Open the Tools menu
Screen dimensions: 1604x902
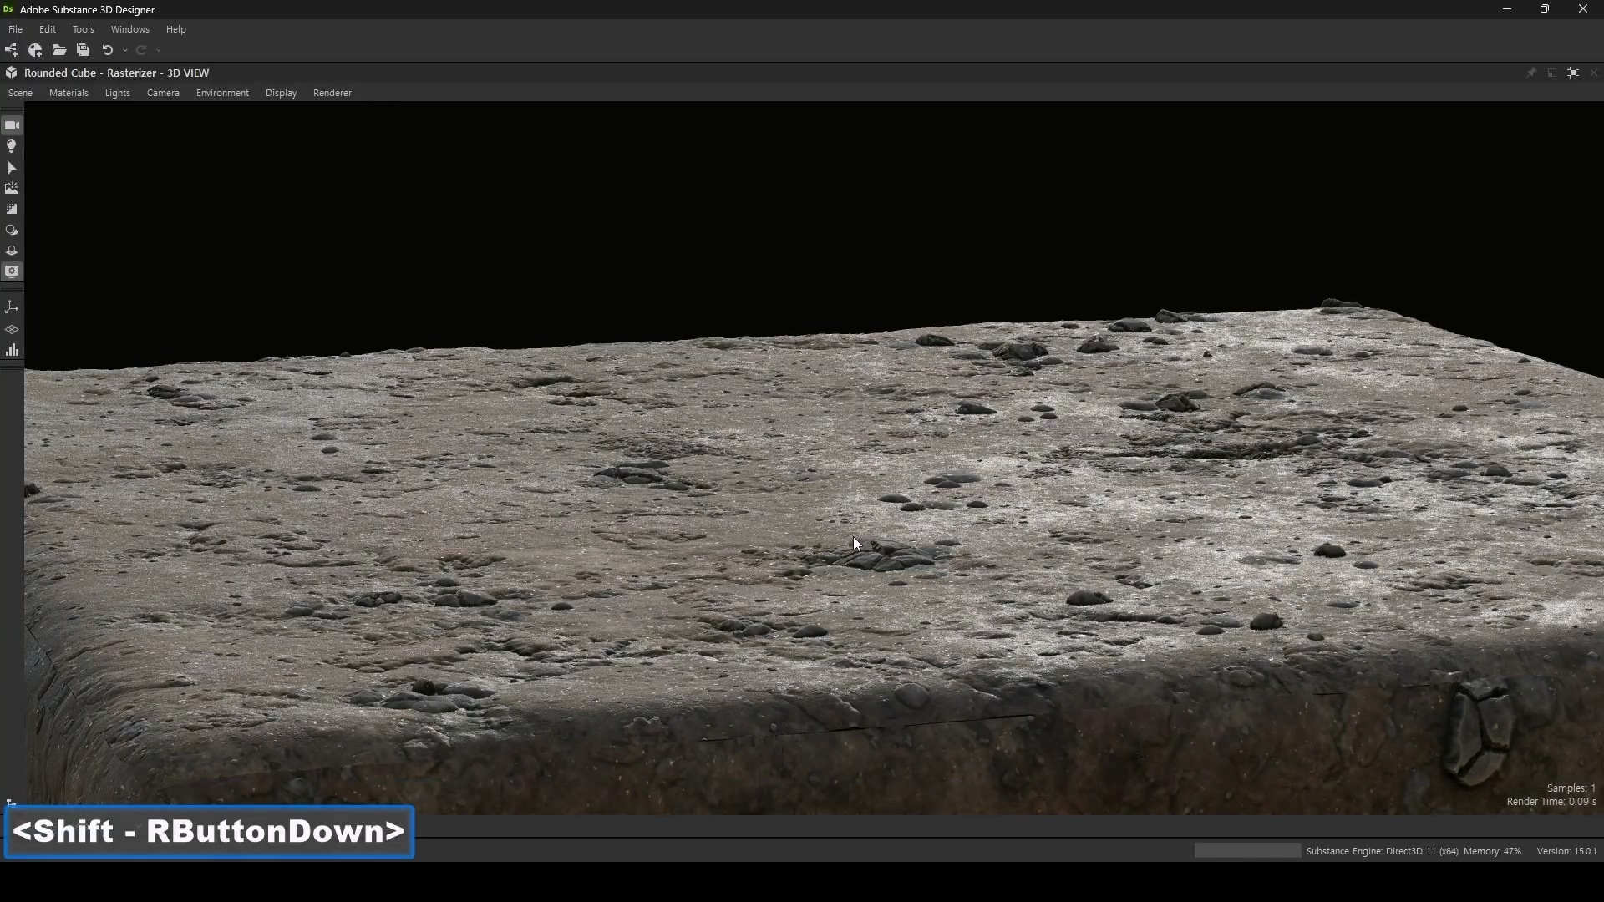[83, 29]
